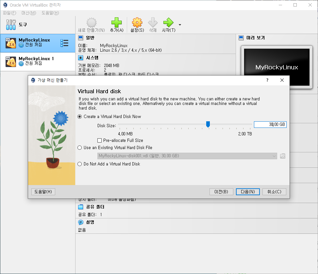Click the disk size input field
The image size is (318, 274).
(x=270, y=125)
